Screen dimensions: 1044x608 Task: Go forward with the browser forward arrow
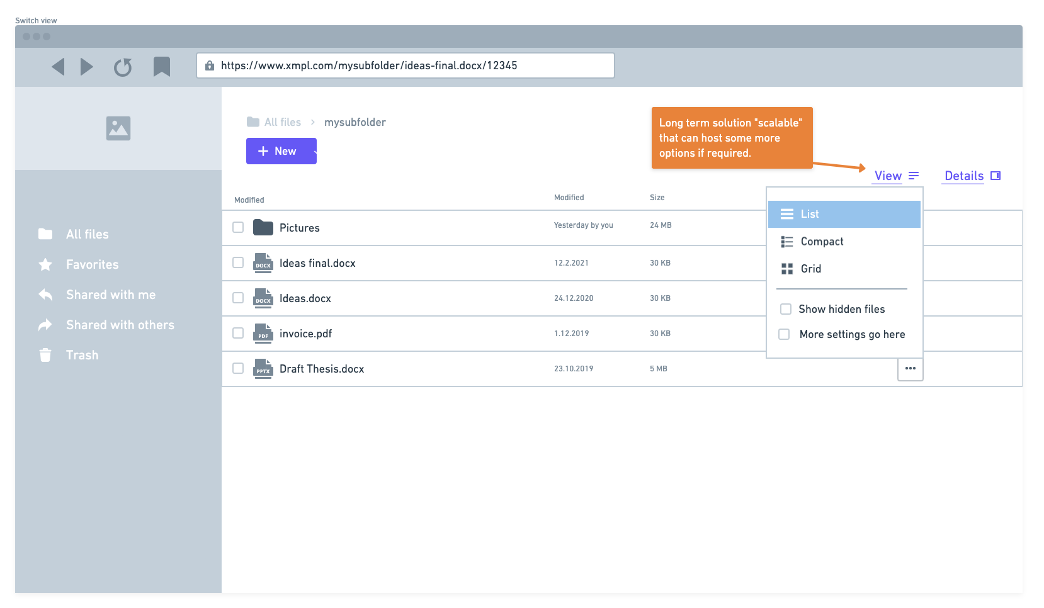[x=87, y=67]
